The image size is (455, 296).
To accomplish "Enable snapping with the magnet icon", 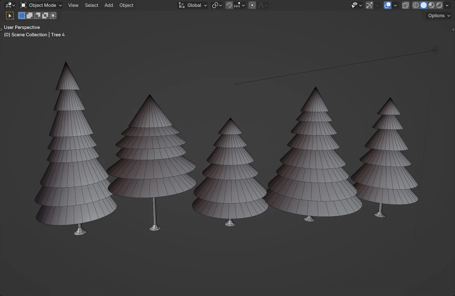I will pos(229,5).
